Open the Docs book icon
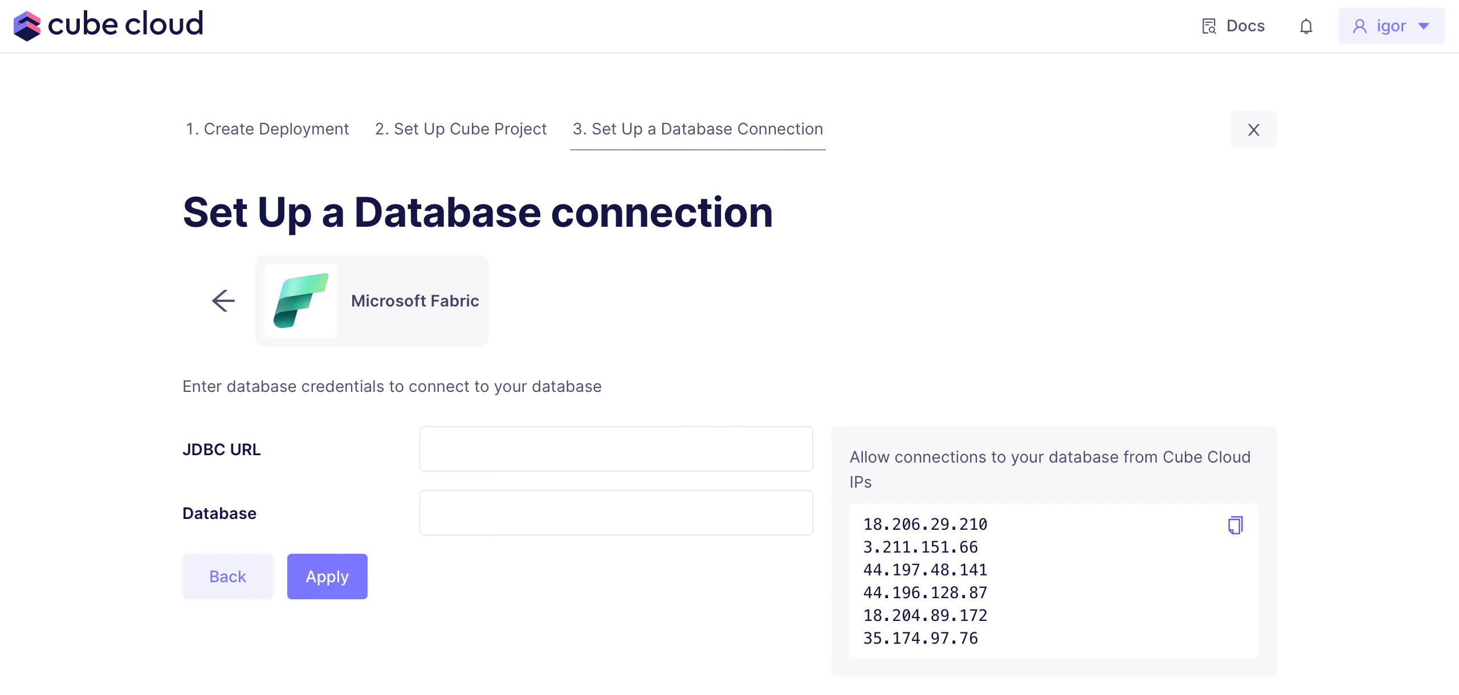This screenshot has height=695, width=1459. [1209, 26]
